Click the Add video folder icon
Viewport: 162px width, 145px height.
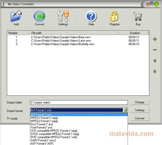click(16, 16)
